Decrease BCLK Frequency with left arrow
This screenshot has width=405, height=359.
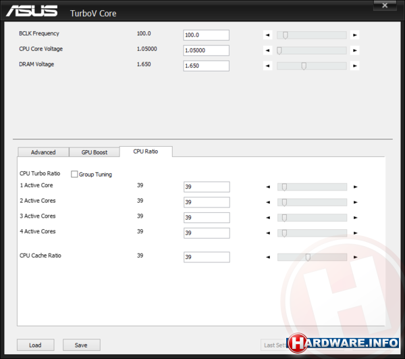point(267,35)
